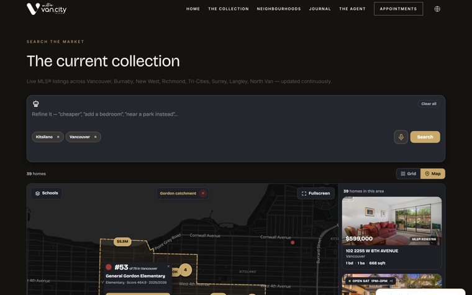This screenshot has width=472, height=295.
Task: Click the 'SEARCH THE MARKET' label
Action: click(x=55, y=42)
